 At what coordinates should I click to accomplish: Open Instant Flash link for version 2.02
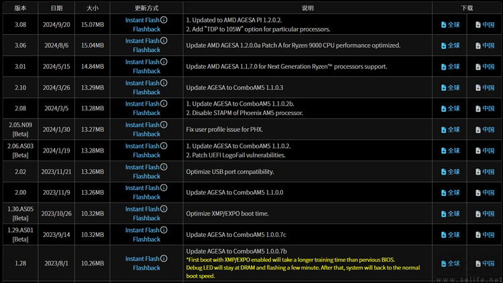pos(142,167)
